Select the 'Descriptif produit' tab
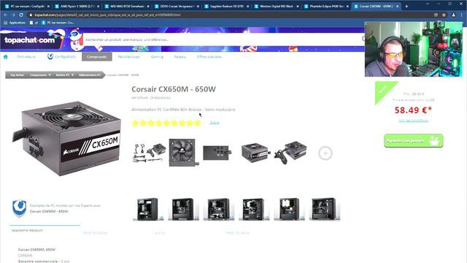 click(x=28, y=231)
